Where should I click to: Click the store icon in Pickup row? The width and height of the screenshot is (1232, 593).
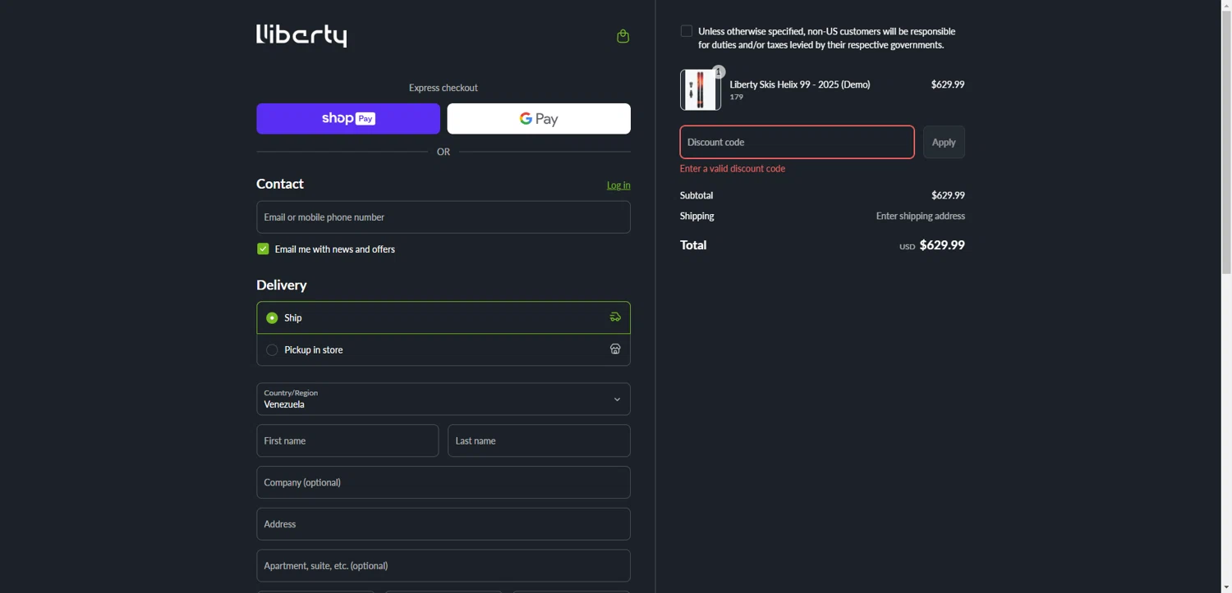pos(615,349)
